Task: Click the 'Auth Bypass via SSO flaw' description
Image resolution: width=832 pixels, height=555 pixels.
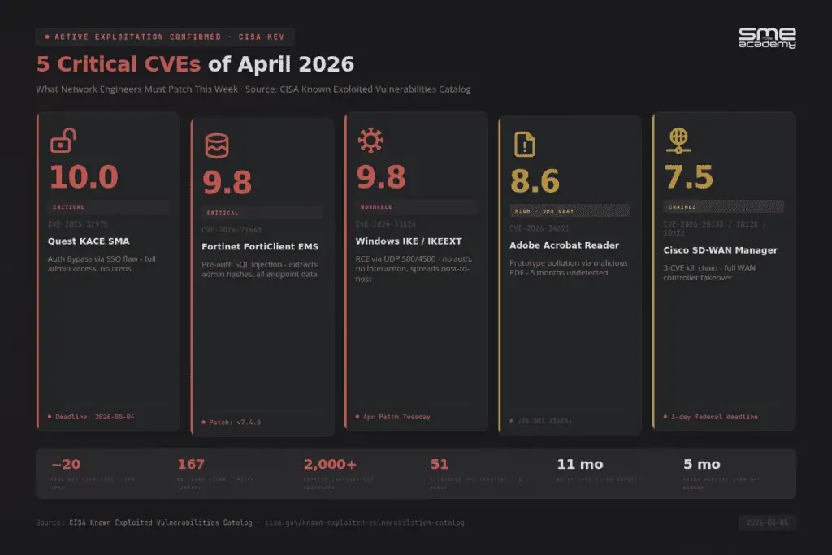Action: (102, 264)
